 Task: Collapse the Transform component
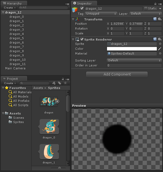(x=73, y=19)
